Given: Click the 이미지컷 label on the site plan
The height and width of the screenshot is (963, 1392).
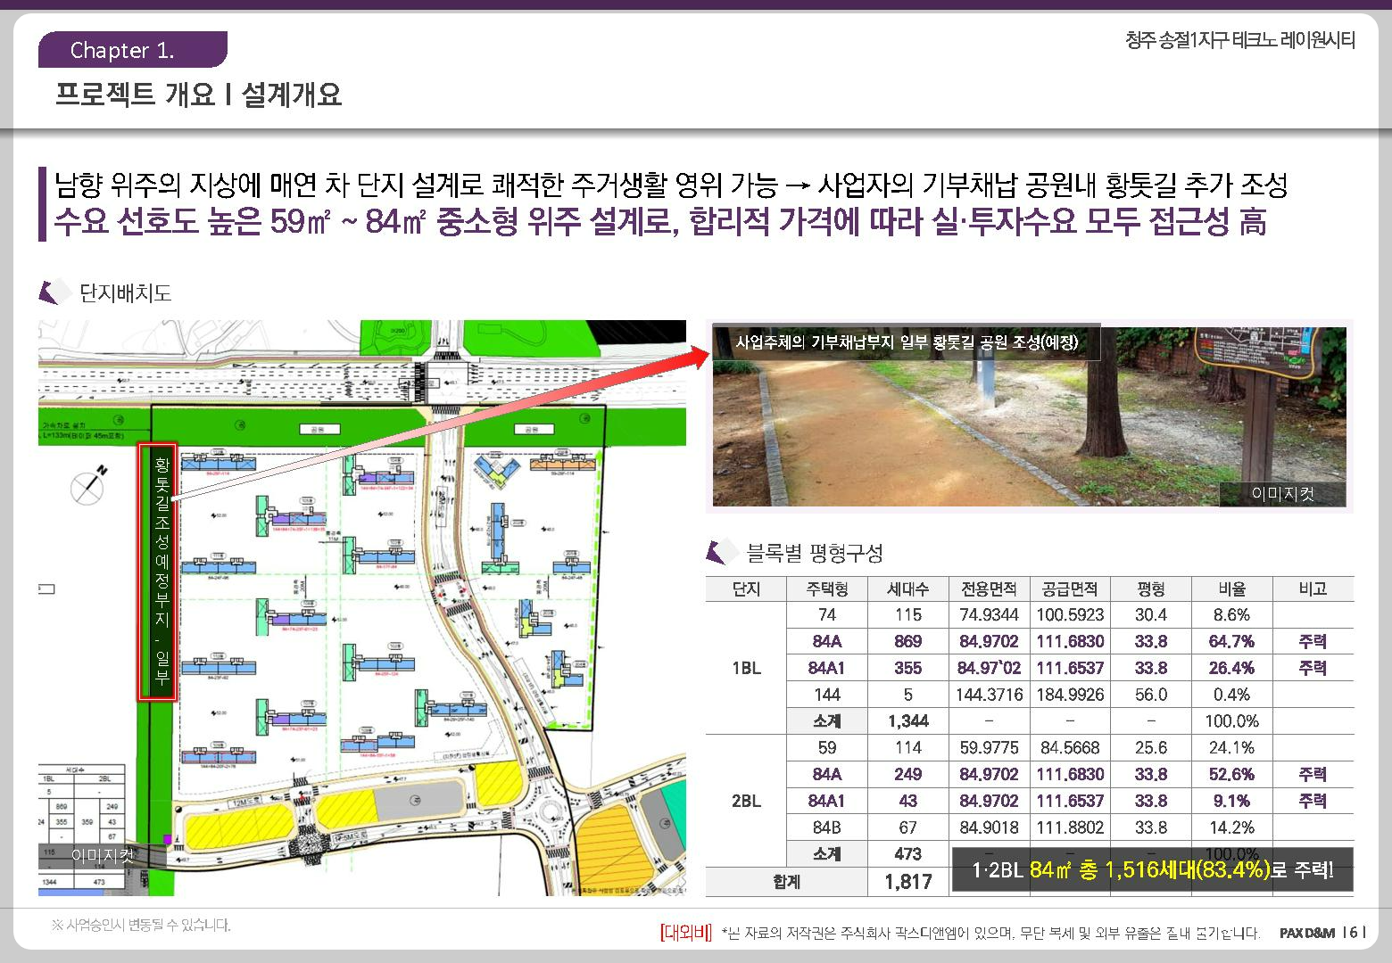Looking at the screenshot, I should point(103,855).
